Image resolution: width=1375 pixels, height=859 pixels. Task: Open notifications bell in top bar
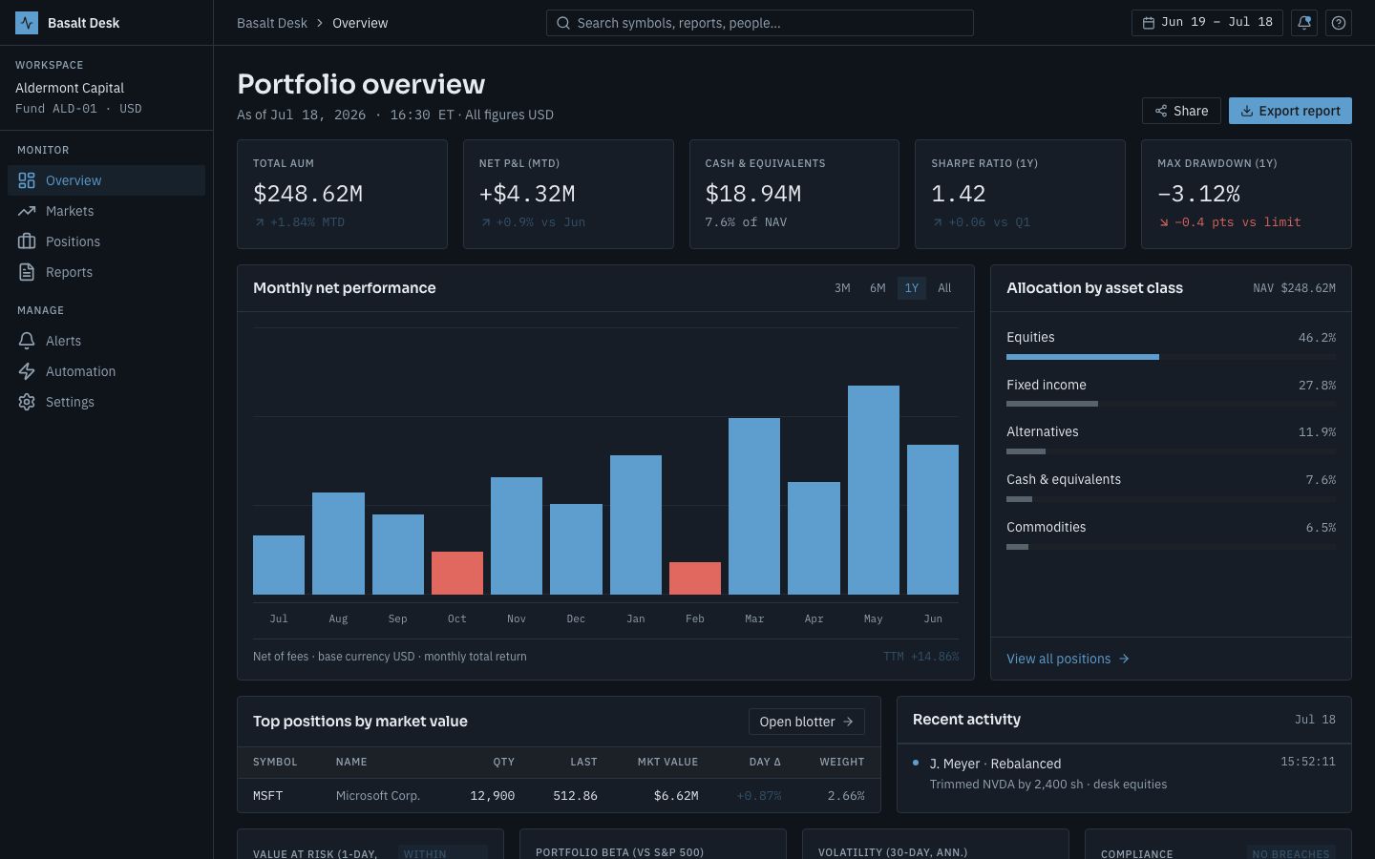1304,23
